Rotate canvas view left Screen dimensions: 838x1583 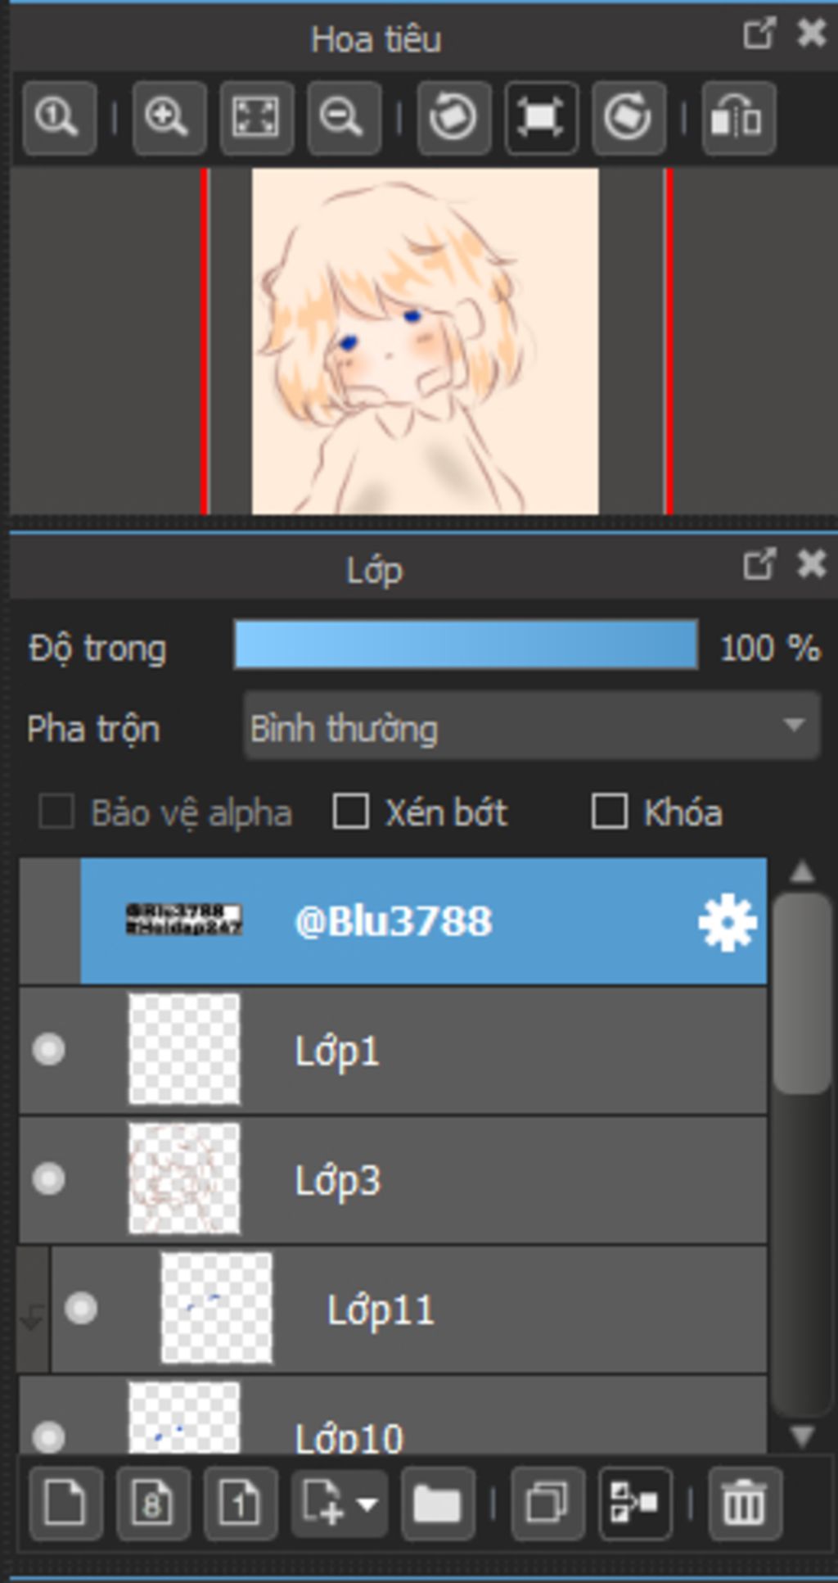click(454, 118)
